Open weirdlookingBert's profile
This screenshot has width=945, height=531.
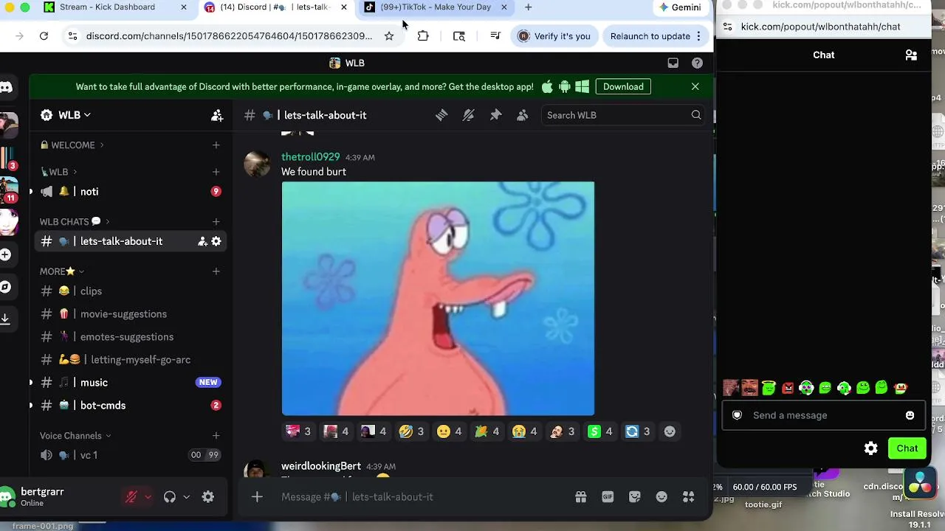[321, 466]
